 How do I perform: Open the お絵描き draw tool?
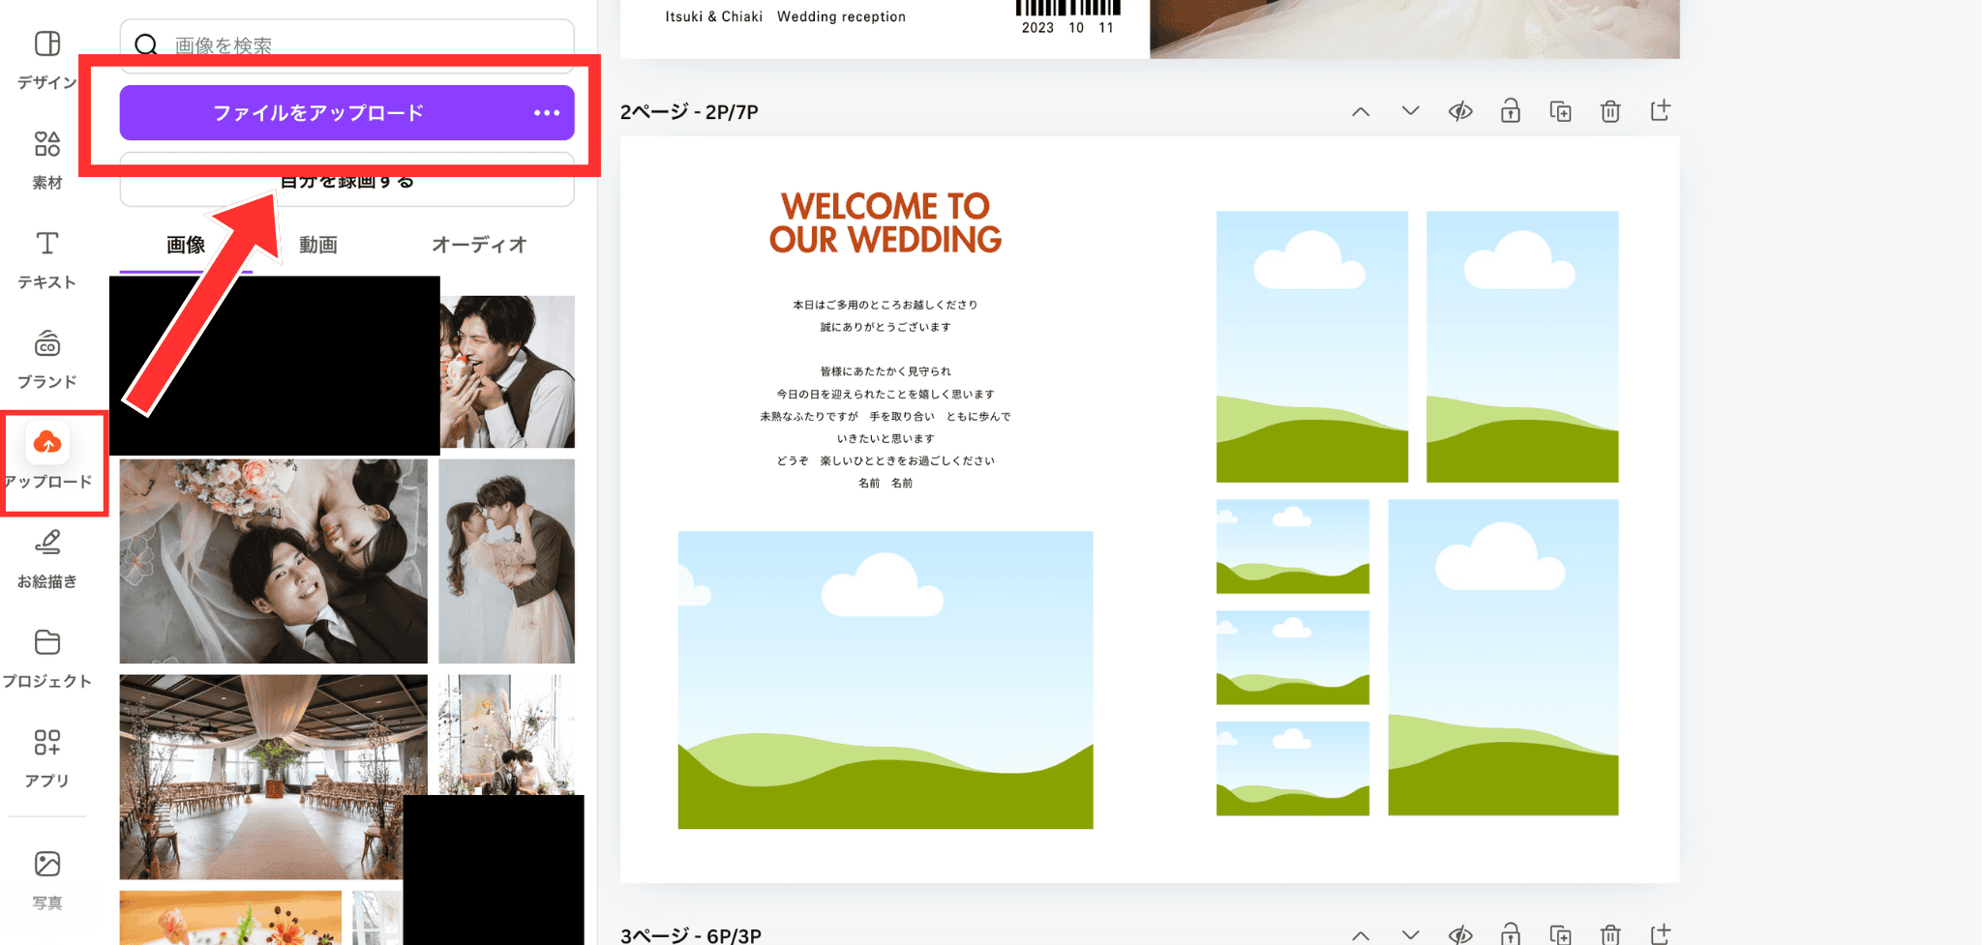[x=46, y=557]
